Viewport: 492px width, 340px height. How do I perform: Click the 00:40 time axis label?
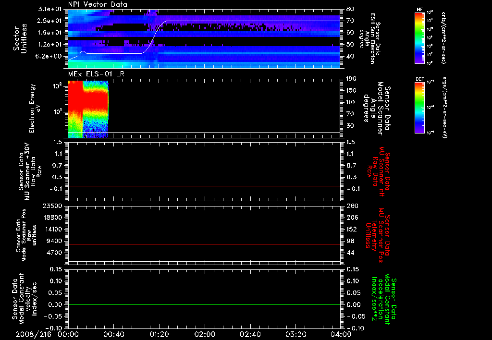pyautogui.click(x=113, y=334)
